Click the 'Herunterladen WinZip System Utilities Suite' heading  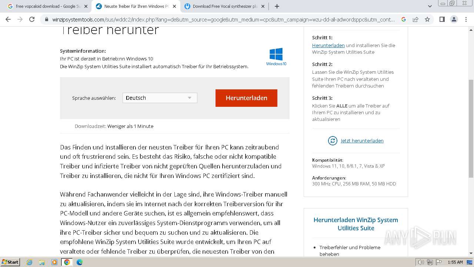coord(356,224)
